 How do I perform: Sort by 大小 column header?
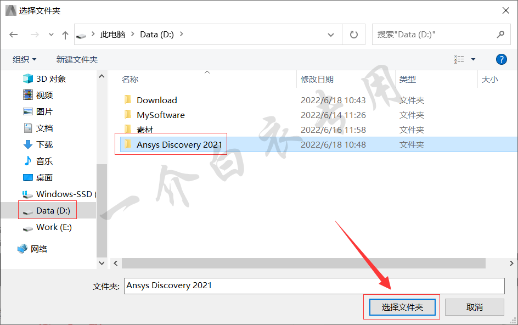click(x=489, y=80)
